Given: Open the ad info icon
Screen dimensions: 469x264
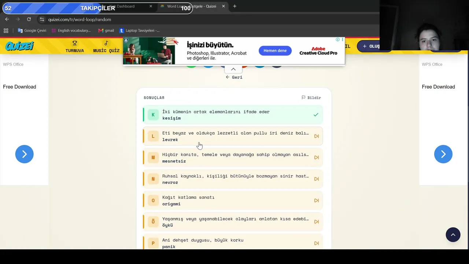Looking at the screenshot, I should pos(337,39).
